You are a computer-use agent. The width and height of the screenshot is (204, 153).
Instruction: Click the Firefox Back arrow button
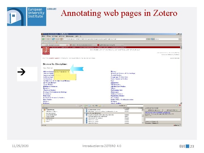pyautogui.click(x=43, y=39)
